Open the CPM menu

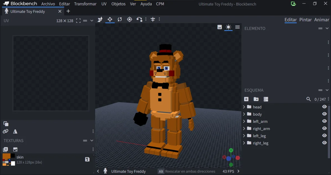(x=160, y=4)
